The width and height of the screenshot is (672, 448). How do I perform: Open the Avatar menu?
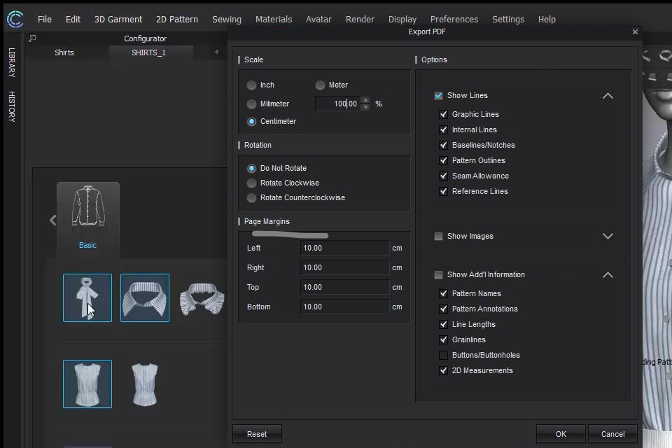[x=318, y=20]
